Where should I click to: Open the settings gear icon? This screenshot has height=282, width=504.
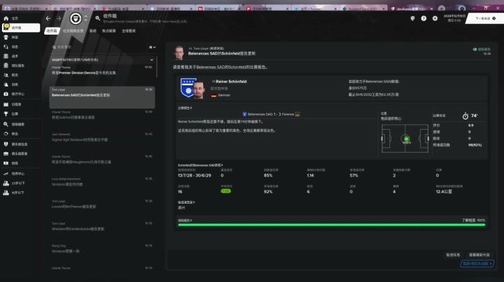435,19
